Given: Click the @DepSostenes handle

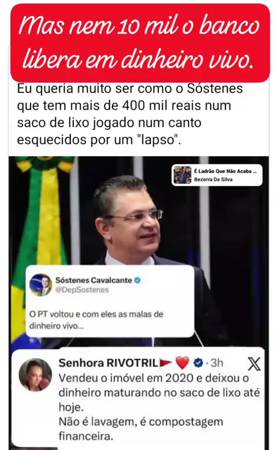Looking at the screenshot, I should coord(82,290).
